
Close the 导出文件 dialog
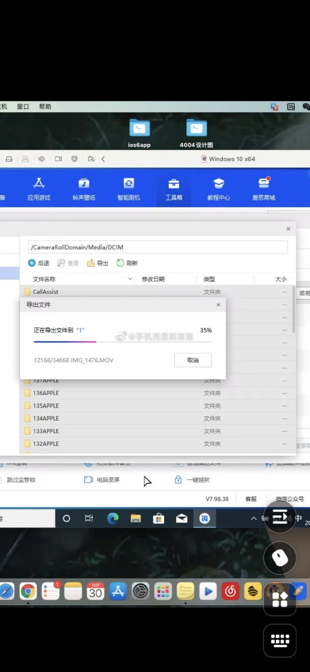click(x=219, y=304)
